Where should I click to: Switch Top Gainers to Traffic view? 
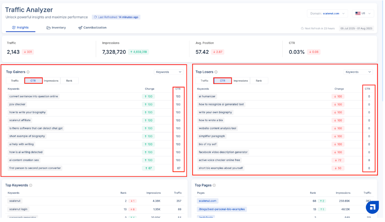pos(15,81)
